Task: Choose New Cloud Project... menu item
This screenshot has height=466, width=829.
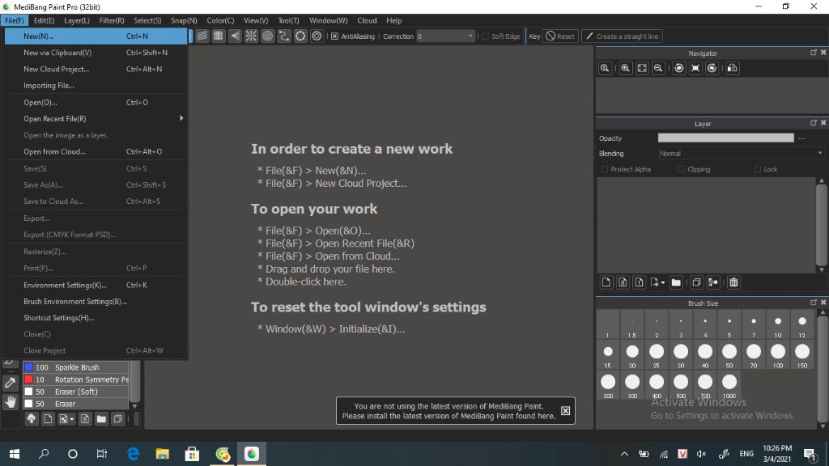Action: pos(96,69)
